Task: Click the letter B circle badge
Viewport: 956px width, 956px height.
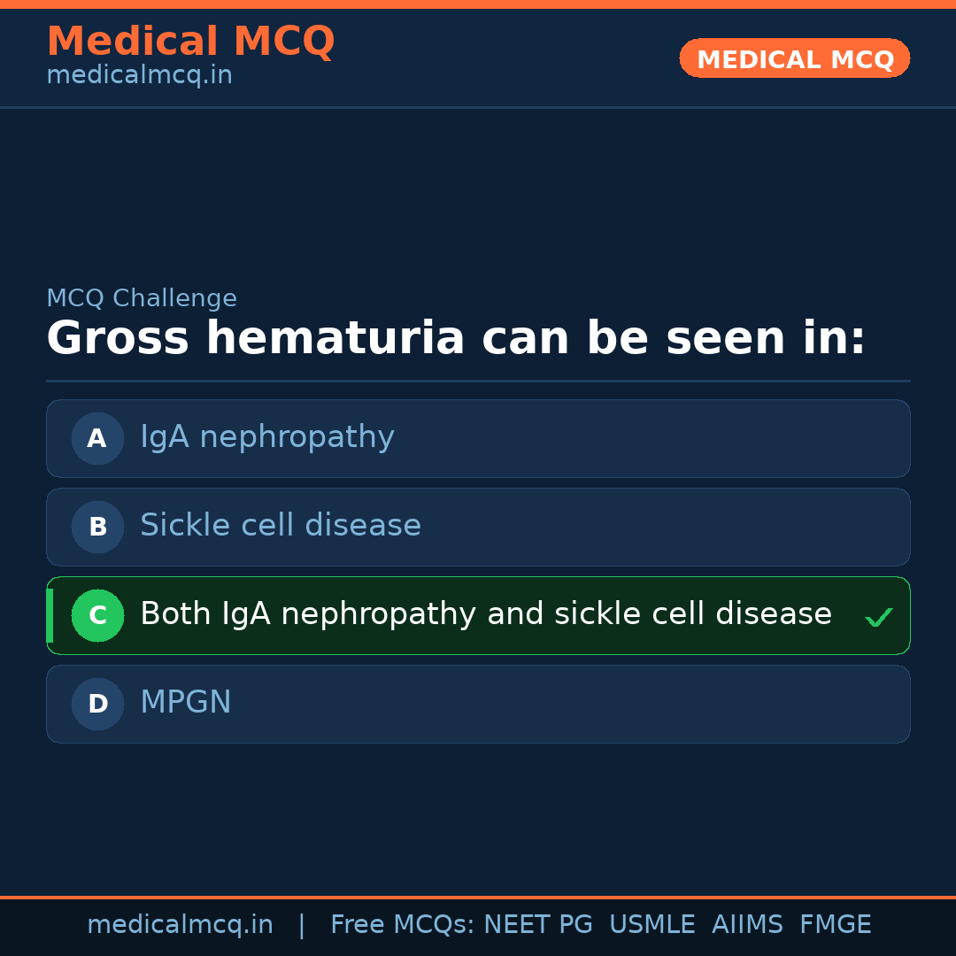Action: coord(97,527)
